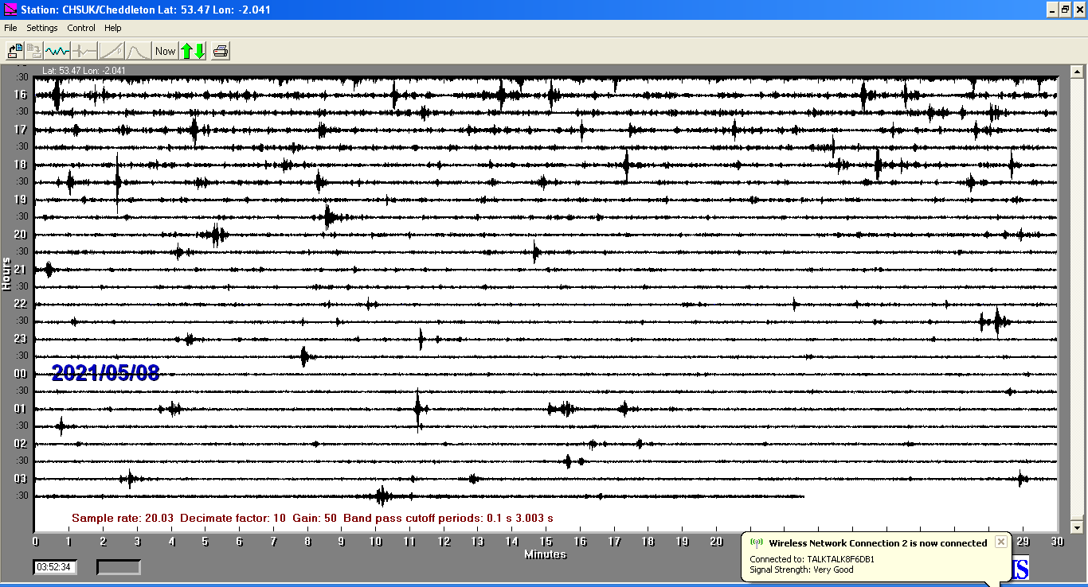Click minute tick label 30
Image resolution: width=1088 pixels, height=587 pixels.
click(1057, 542)
